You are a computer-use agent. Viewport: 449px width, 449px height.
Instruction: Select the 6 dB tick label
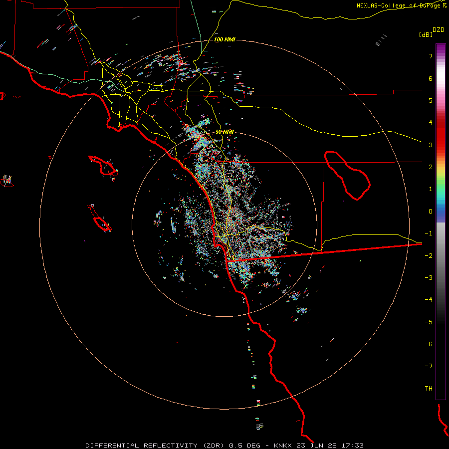431,78
